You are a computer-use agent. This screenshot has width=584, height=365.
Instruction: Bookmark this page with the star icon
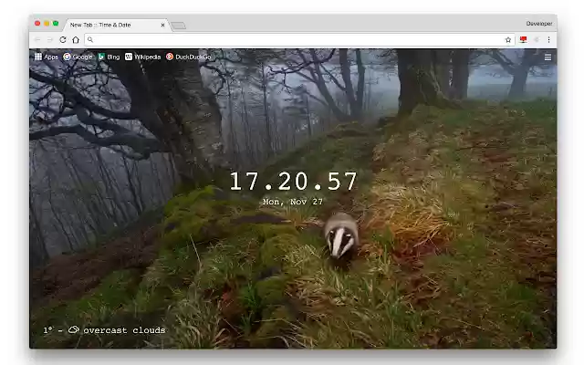point(508,40)
